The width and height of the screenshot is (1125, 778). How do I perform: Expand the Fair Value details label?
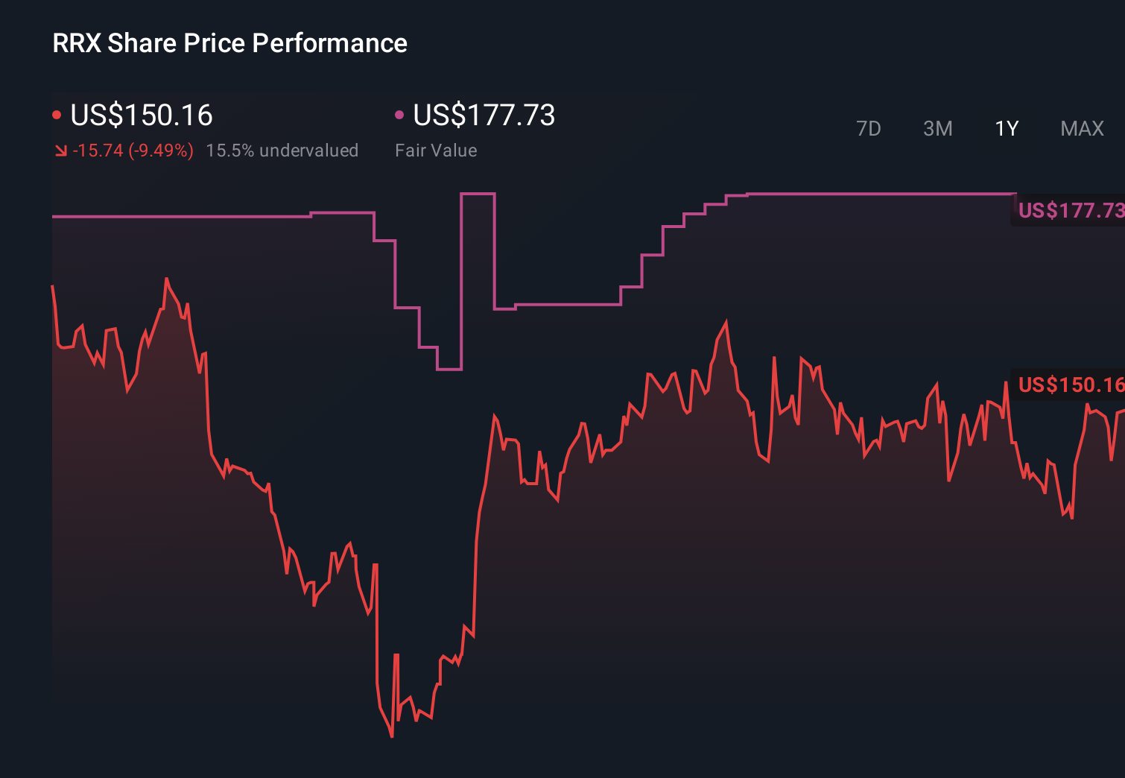436,151
